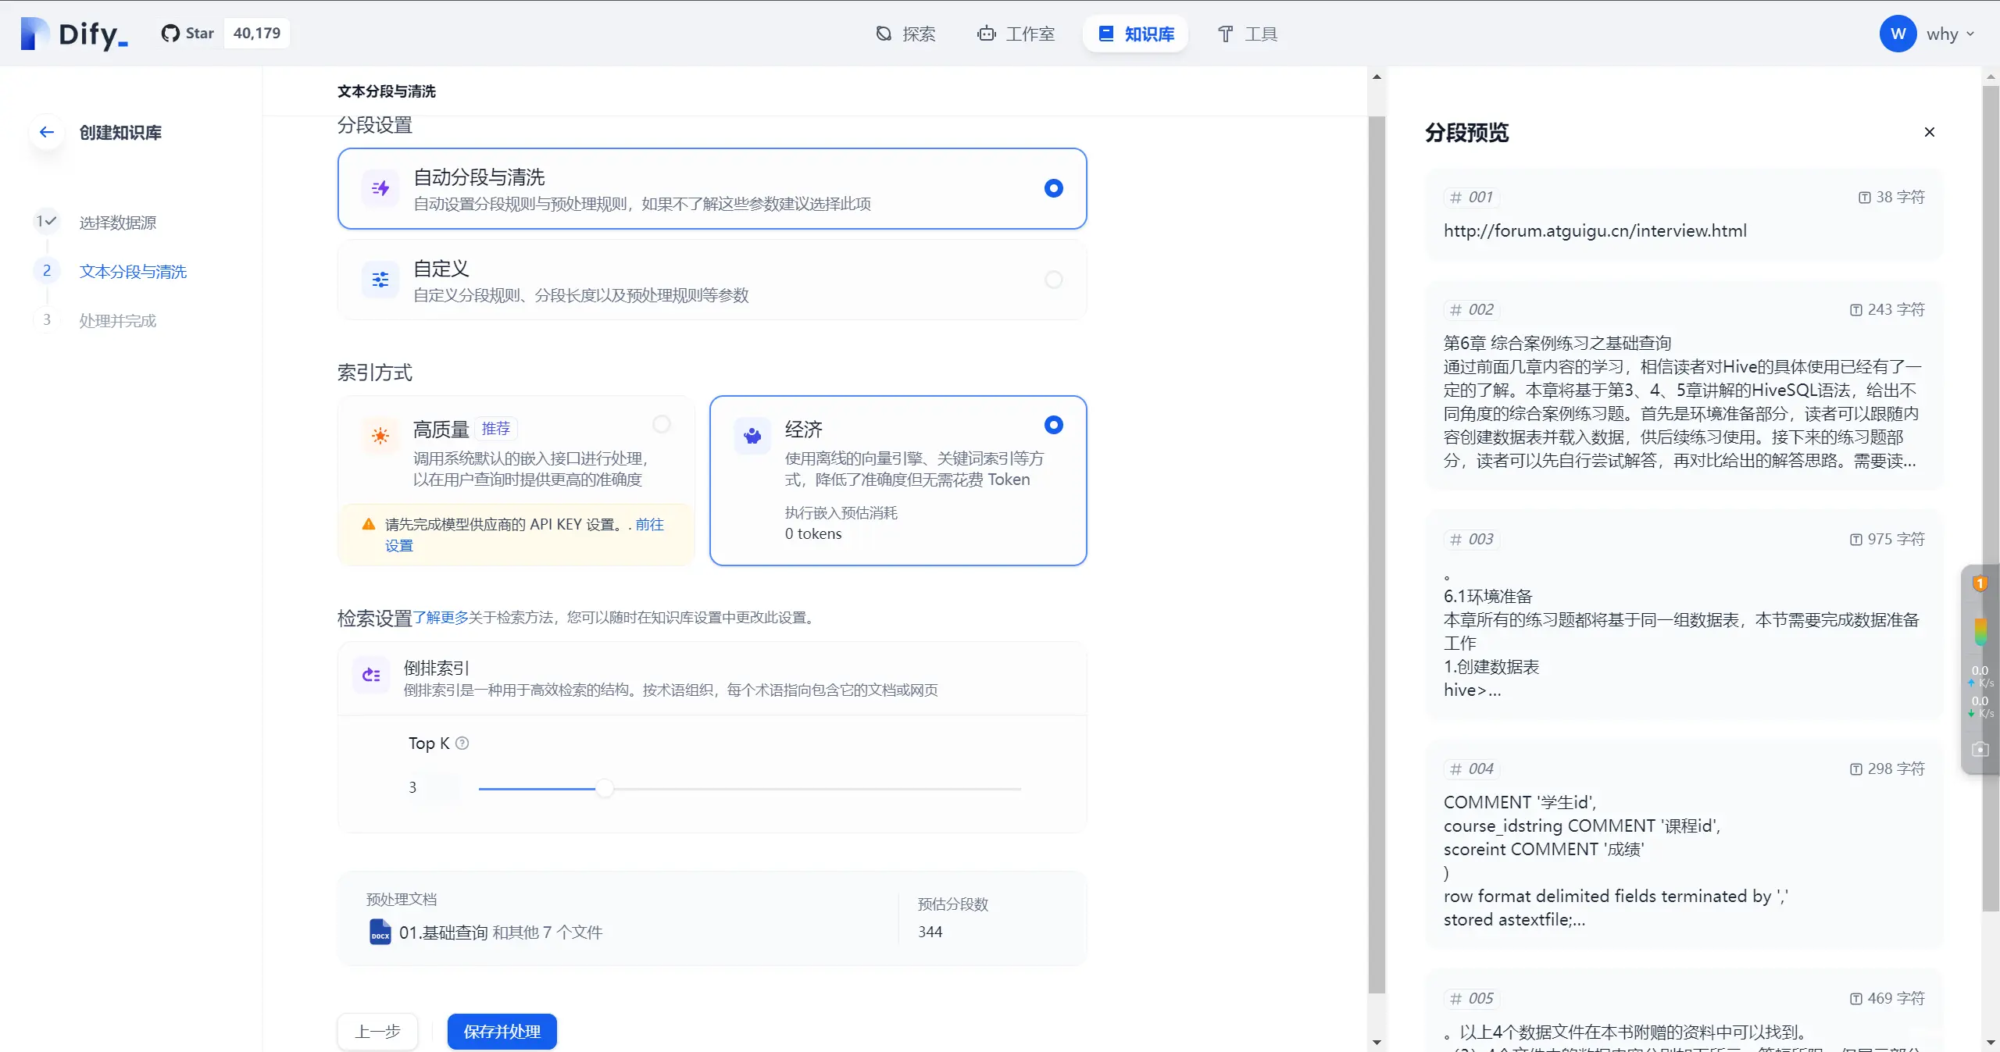Open the 前往设置 link

pyautogui.click(x=649, y=524)
